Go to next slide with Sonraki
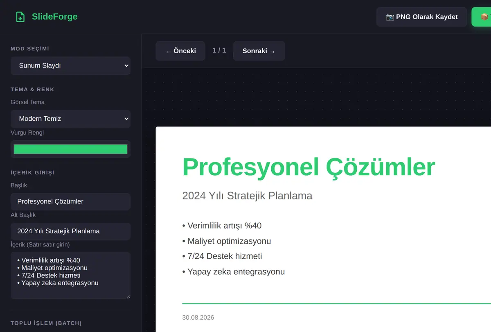The image size is (491, 332). 259,51
